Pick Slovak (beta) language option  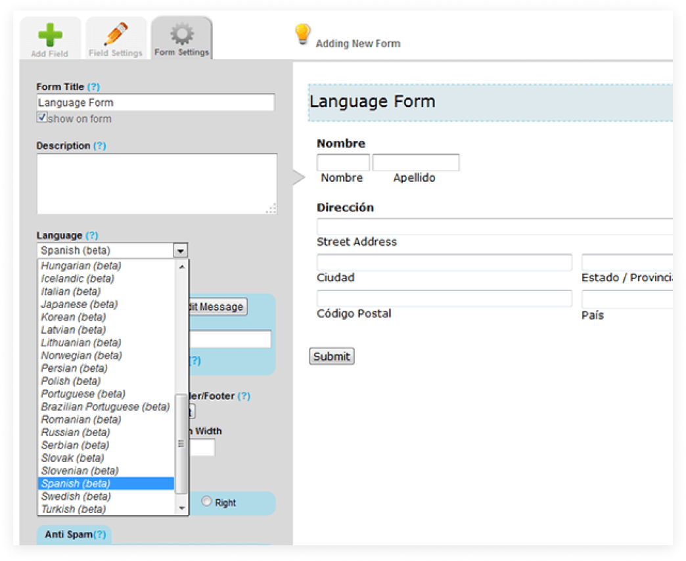72,458
